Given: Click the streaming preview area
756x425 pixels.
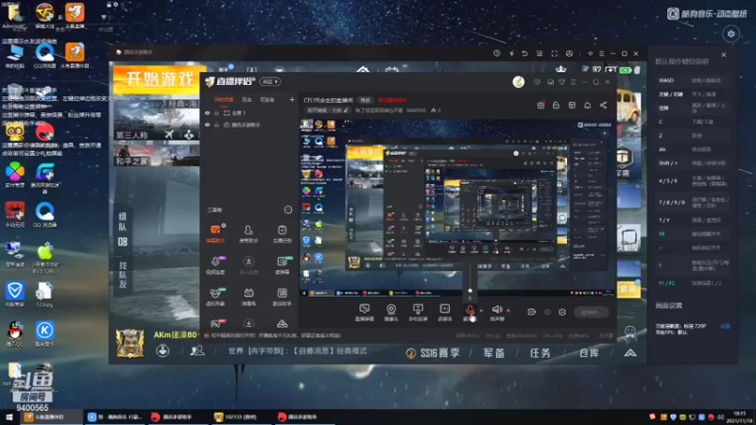Looking at the screenshot, I should point(457,207).
